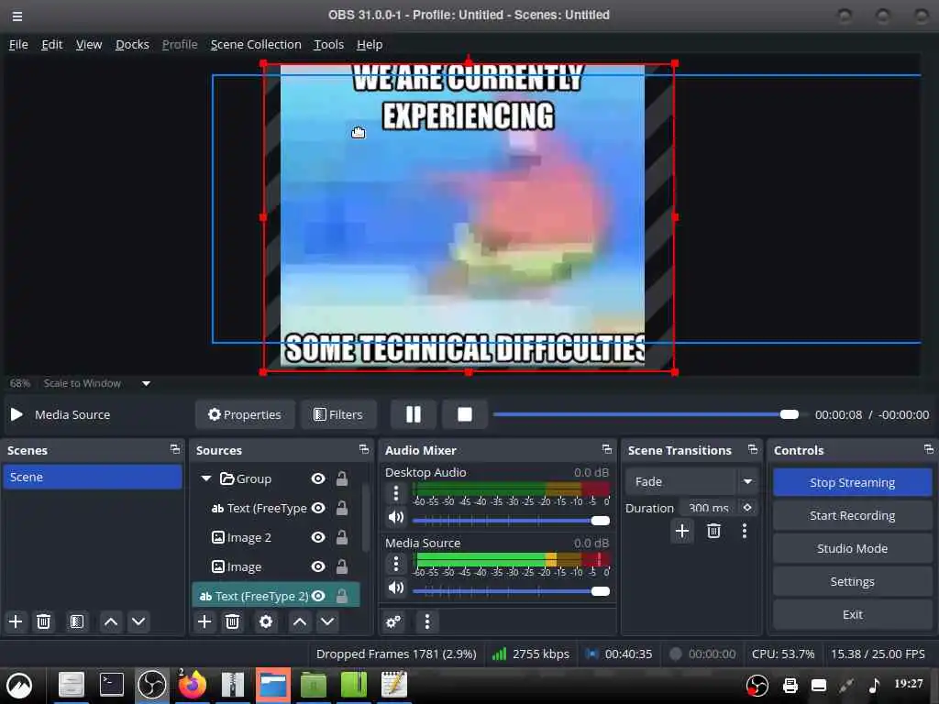Open Firefox from the taskbar
The width and height of the screenshot is (939, 704).
pos(192,684)
